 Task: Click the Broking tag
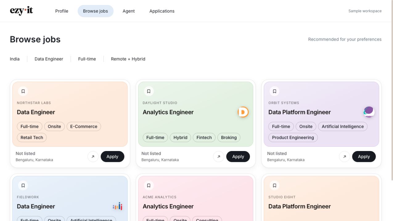[x=229, y=137]
